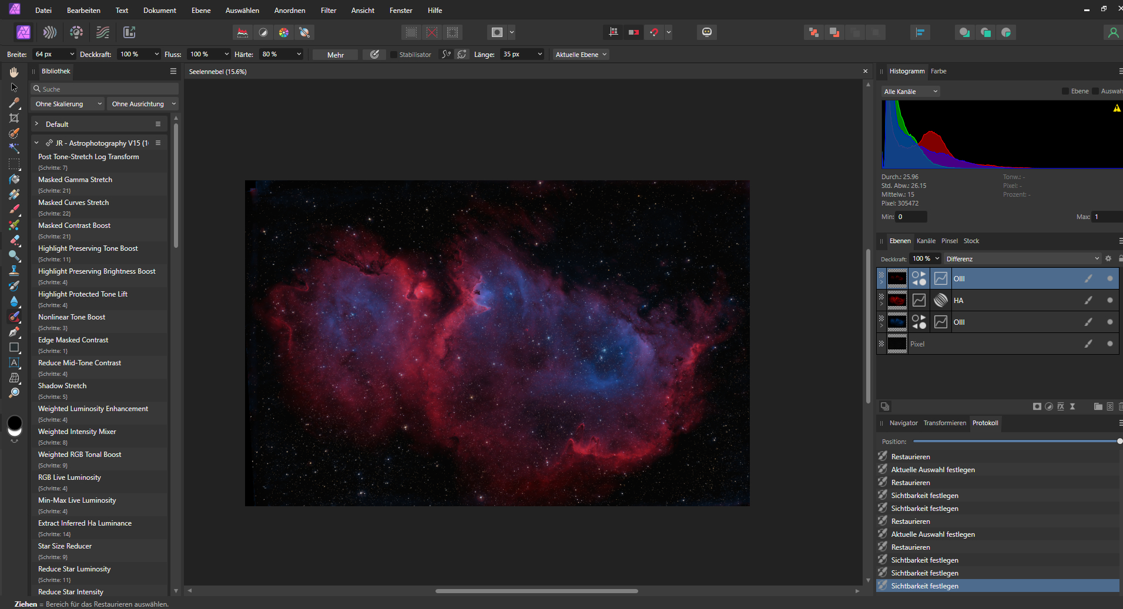Switch to the Develop Persona
Viewport: 1123px width, 609px height.
76,32
